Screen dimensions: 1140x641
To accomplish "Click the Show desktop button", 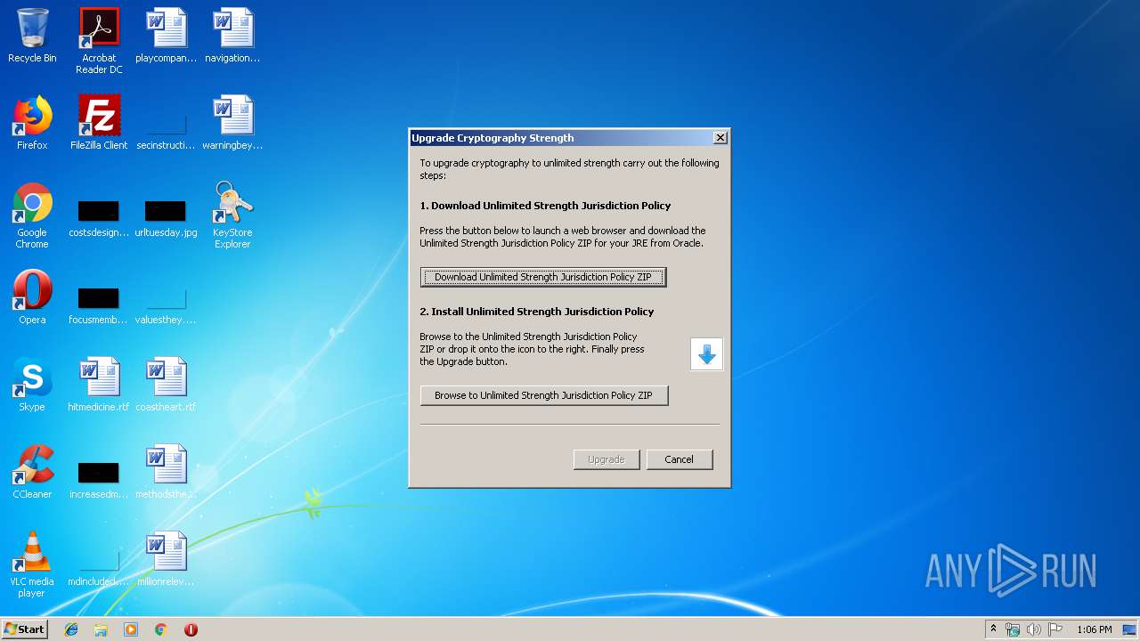I will click(x=1130, y=629).
